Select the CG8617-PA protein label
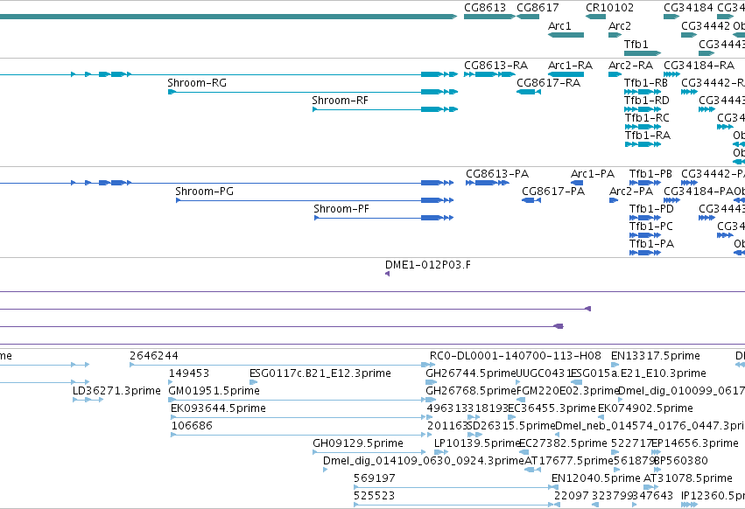The width and height of the screenshot is (745, 509). [x=553, y=192]
